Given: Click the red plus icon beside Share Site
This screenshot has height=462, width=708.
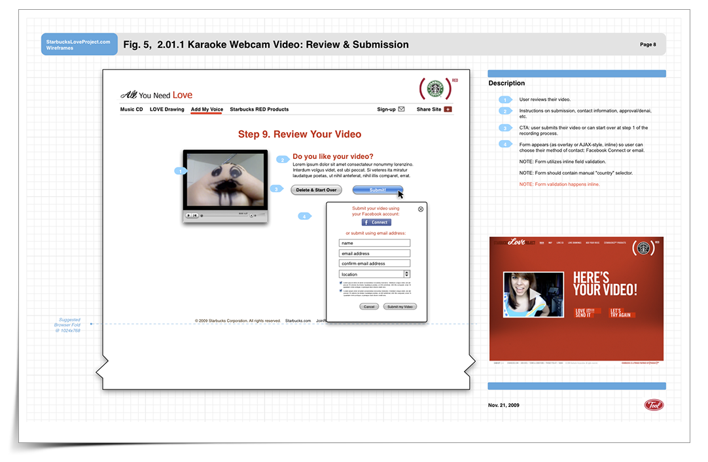Looking at the screenshot, I should point(448,109).
